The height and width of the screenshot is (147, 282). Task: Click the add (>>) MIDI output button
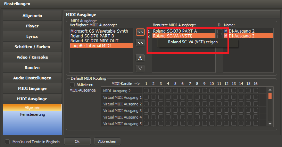click(x=140, y=32)
